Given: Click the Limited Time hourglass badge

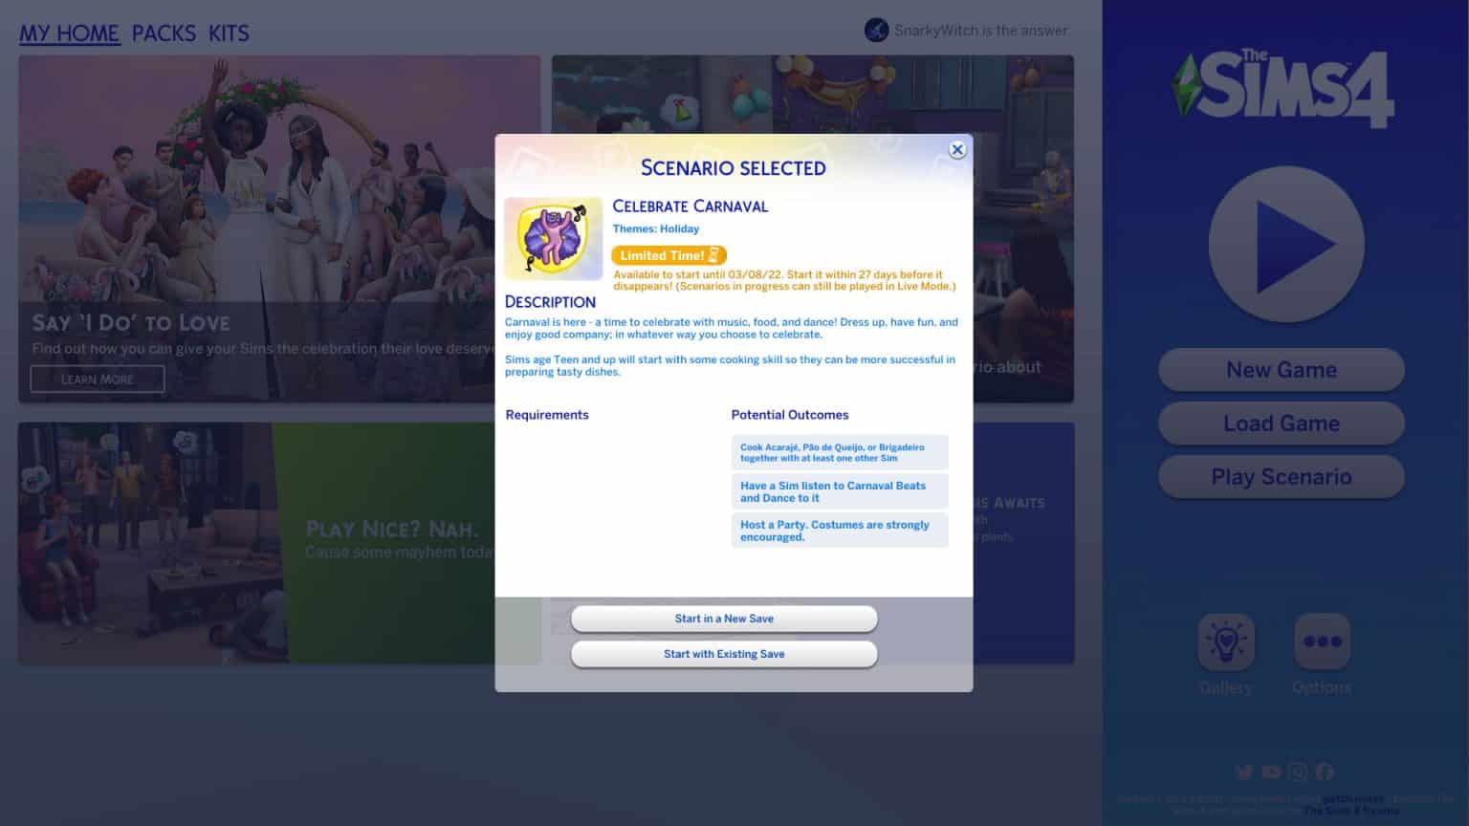Looking at the screenshot, I should coord(669,255).
